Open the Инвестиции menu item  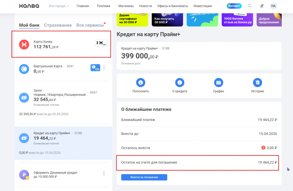pyautogui.click(x=203, y=6)
